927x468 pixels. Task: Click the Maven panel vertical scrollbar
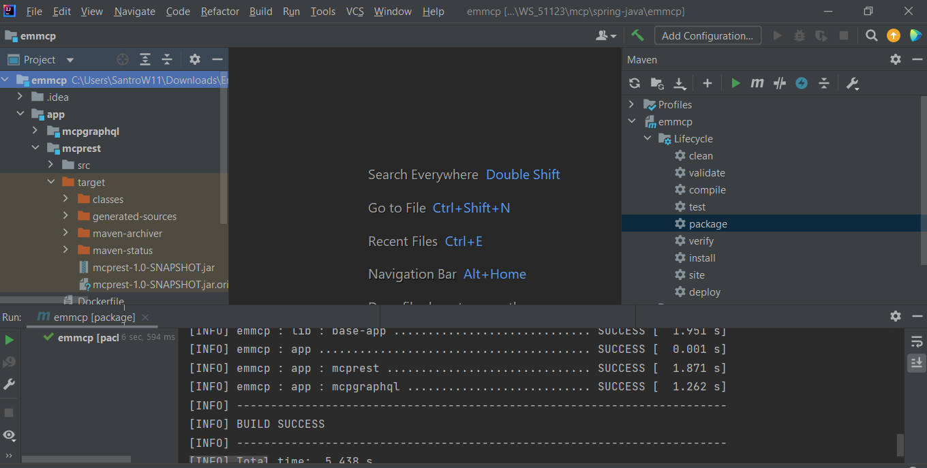click(x=924, y=180)
